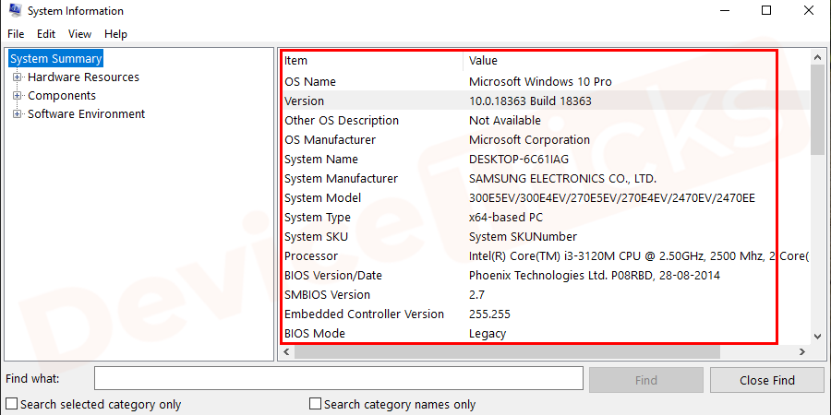Click the System Information app icon

click(x=15, y=10)
